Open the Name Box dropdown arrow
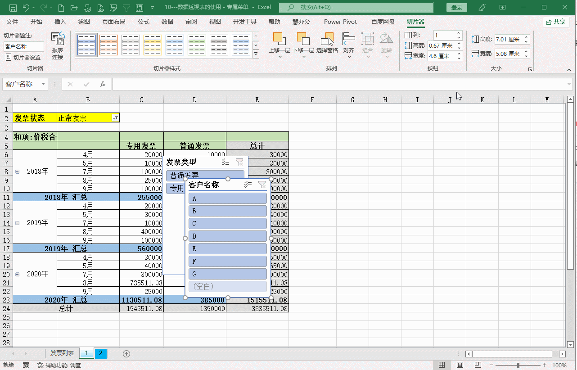This screenshot has height=370, width=577. (x=43, y=84)
